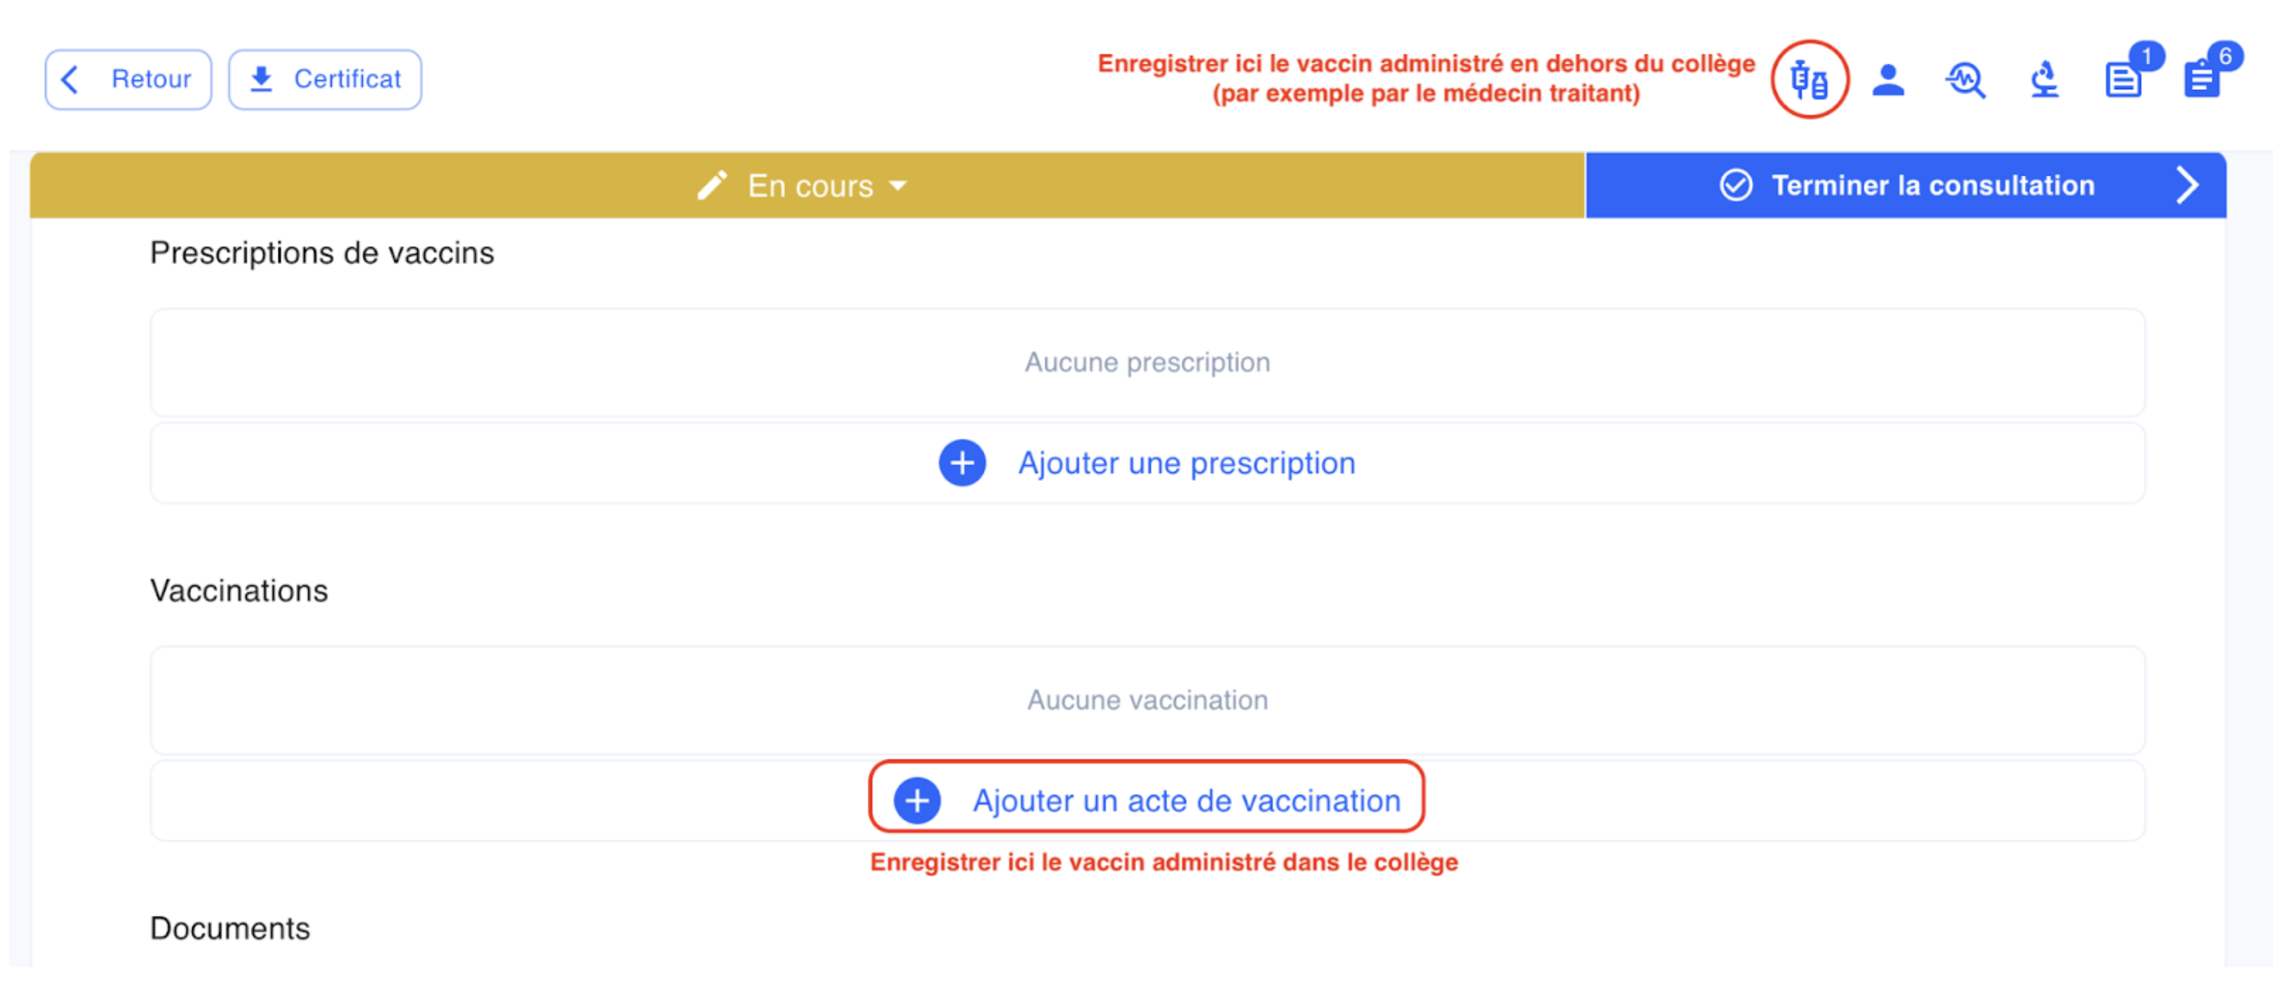Screen dimensions: 2294x981
Task: Click the heartbeat magnifier search icon
Action: point(1965,81)
